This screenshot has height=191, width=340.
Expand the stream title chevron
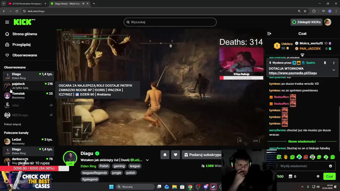[147, 160]
